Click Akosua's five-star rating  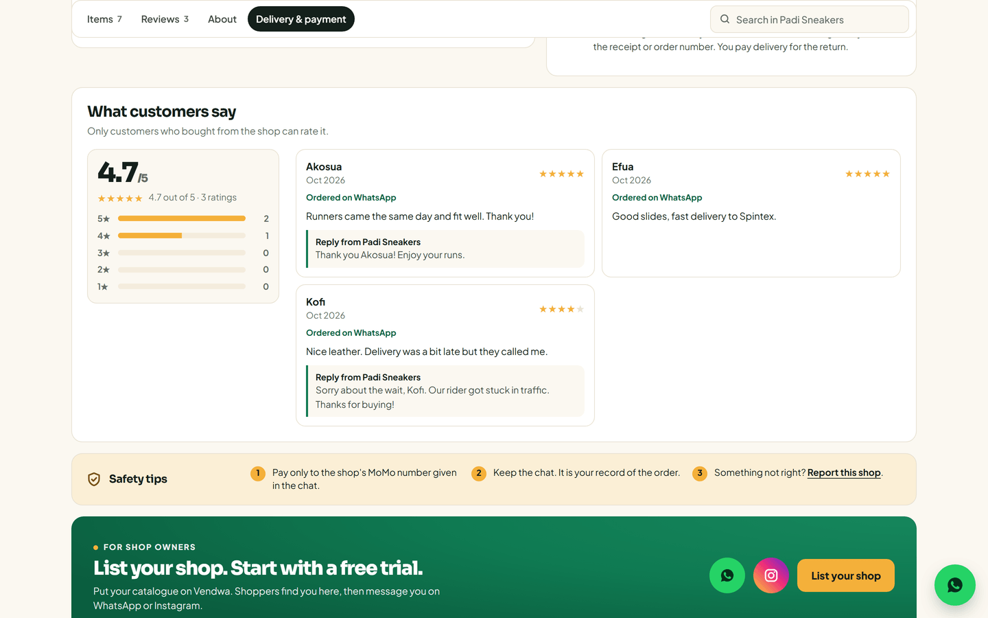pos(561,174)
